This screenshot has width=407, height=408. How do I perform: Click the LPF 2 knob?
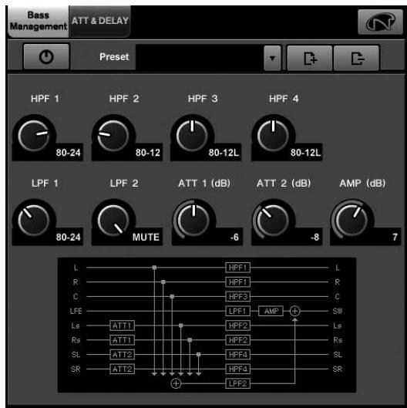coord(113,221)
